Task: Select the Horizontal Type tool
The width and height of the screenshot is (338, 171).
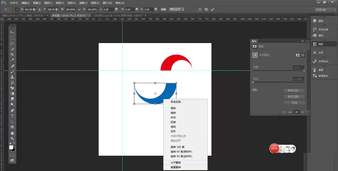Action: pyautogui.click(x=12, y=116)
